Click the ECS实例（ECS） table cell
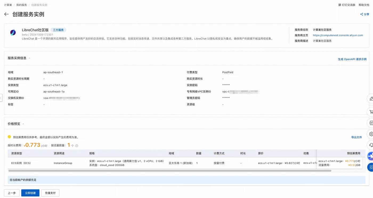Screen dimensions: 373x198 click(x=21, y=163)
